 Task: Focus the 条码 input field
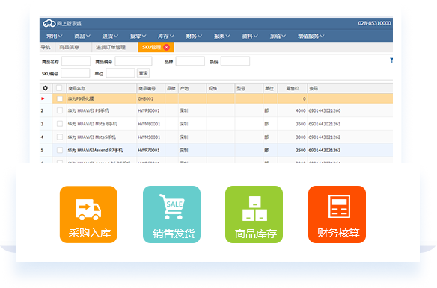pos(235,61)
